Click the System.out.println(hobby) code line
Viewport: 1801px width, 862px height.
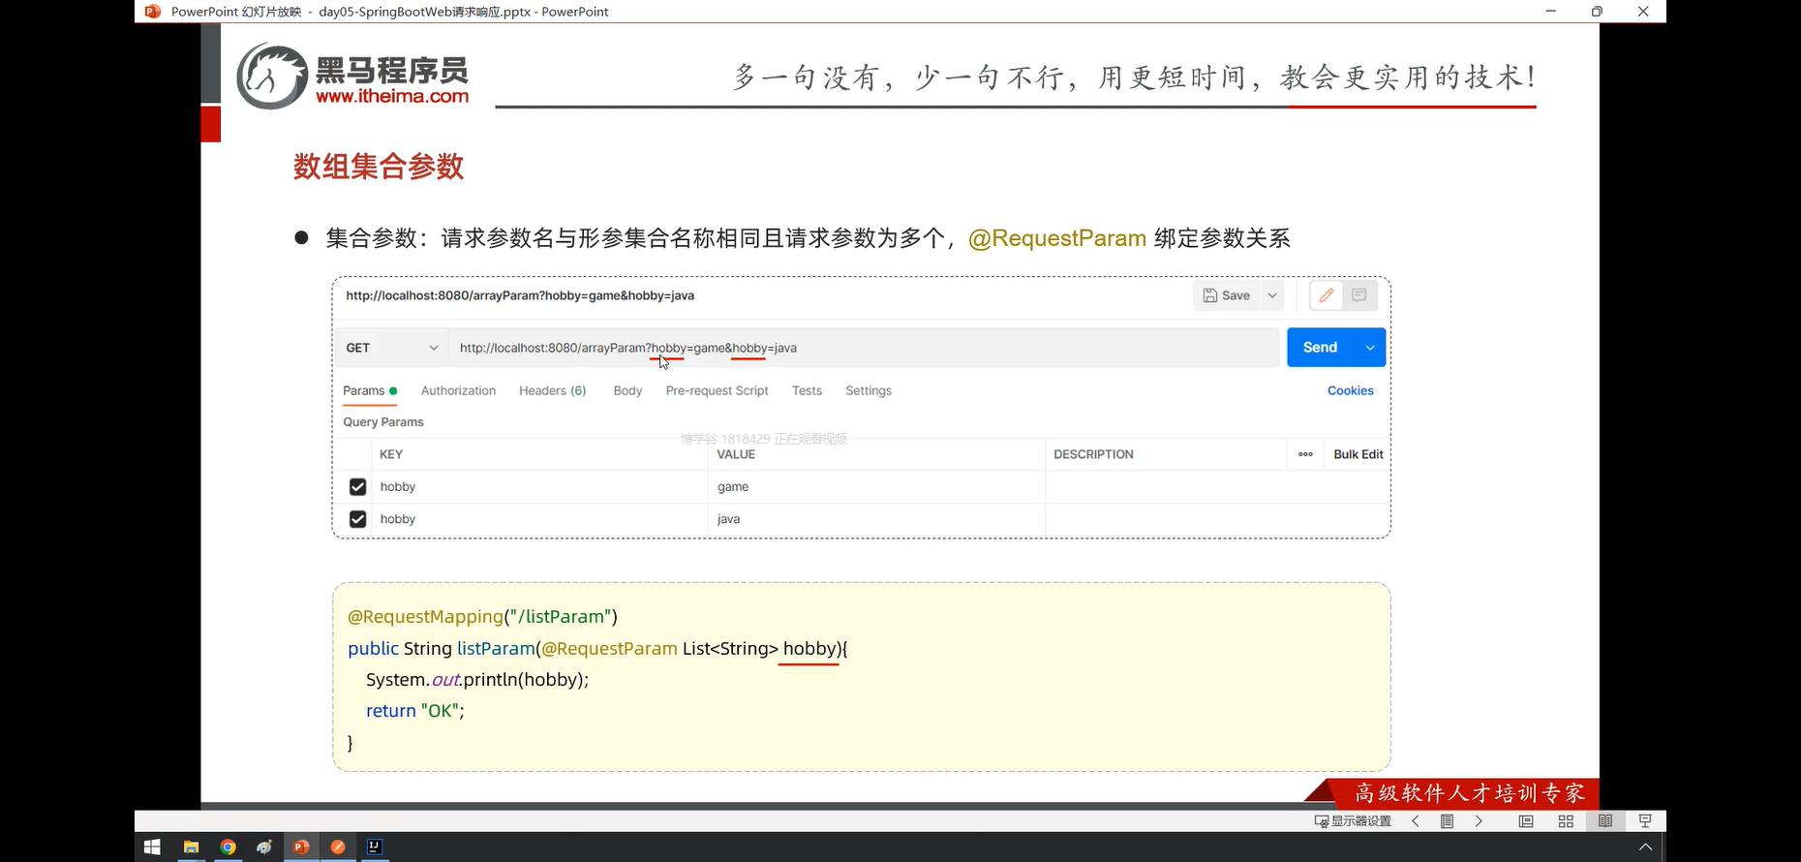(x=477, y=680)
